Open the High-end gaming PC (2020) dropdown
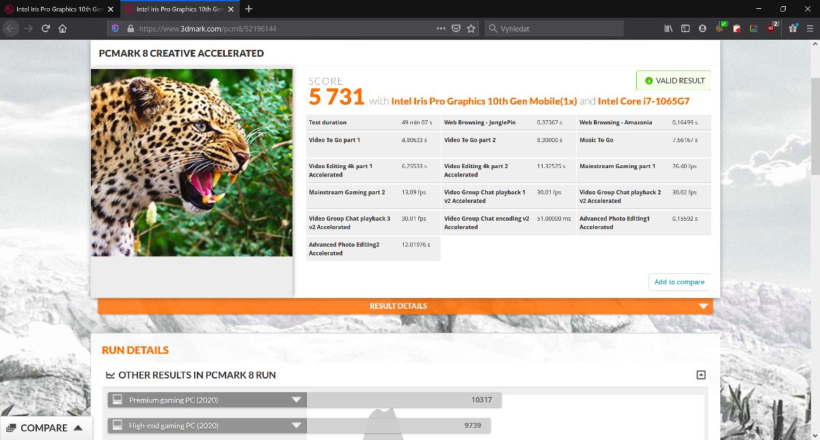Screen dimensions: 820x440 296,426
